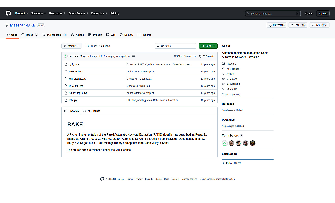Click the Search or jump to field
Image resolution: width=335 pixels, height=203 pixels.
click(273, 13)
